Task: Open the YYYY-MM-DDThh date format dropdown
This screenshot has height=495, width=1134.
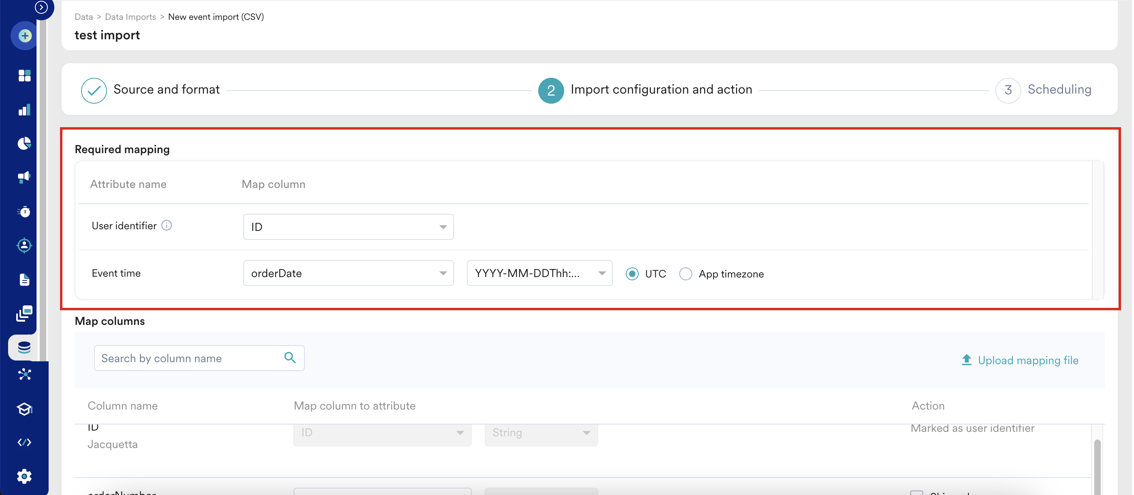Action: [539, 273]
